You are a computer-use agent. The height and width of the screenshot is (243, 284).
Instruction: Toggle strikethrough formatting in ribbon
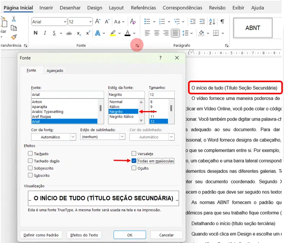coord(69,33)
